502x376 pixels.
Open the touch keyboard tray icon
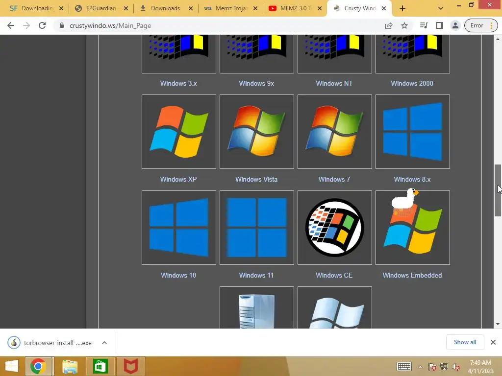click(x=404, y=366)
